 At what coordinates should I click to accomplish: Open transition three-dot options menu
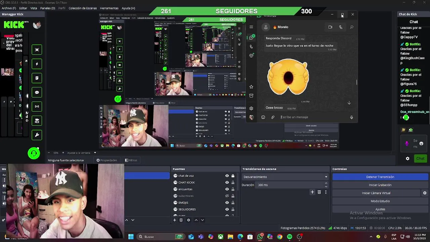tap(326, 192)
